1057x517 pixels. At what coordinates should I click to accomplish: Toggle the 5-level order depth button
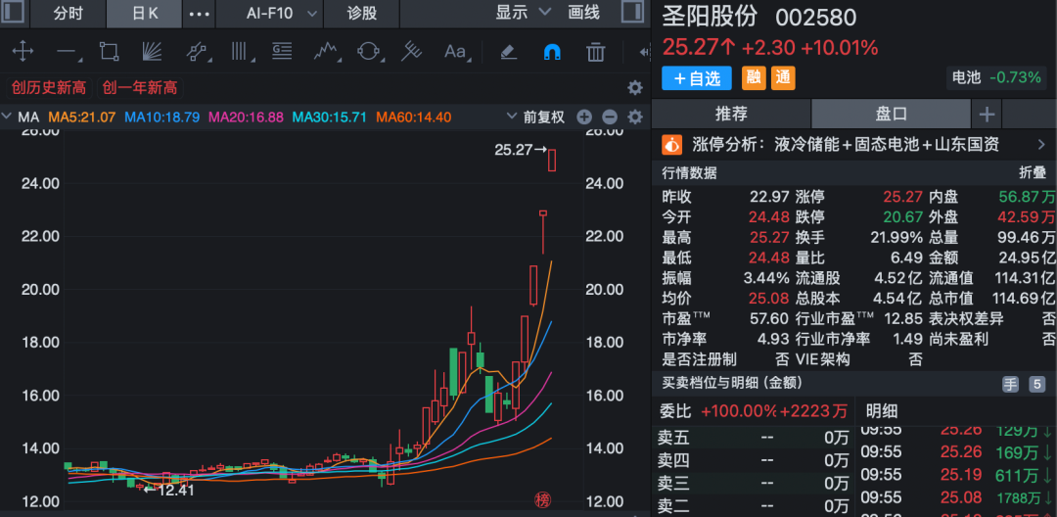click(x=1036, y=384)
